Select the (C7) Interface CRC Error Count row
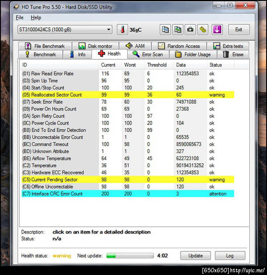267x275 pixels. coord(128,194)
